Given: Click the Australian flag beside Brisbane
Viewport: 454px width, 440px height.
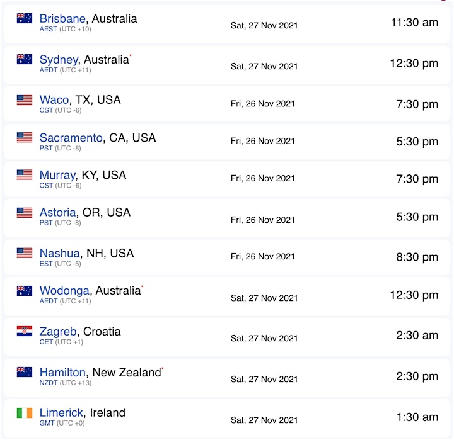Looking at the screenshot, I should click(x=25, y=18).
